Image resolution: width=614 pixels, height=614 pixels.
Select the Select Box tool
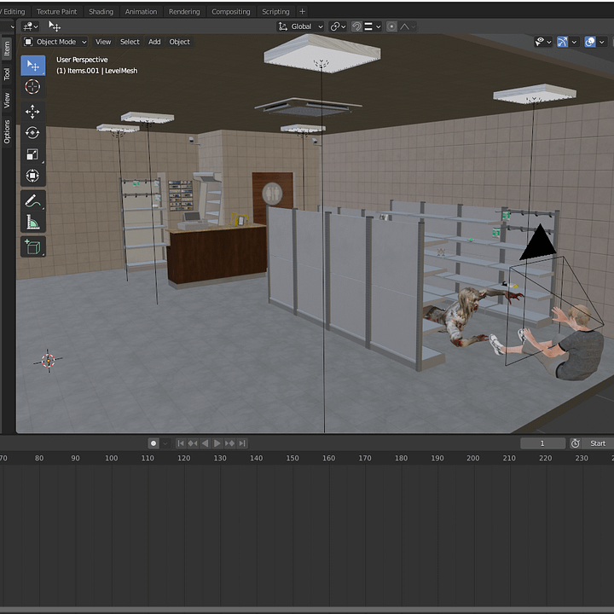click(x=33, y=66)
